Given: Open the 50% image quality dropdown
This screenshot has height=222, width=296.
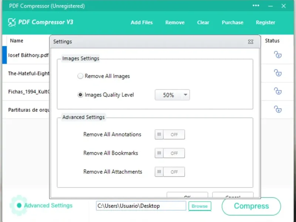Looking at the screenshot, I should pos(172,95).
